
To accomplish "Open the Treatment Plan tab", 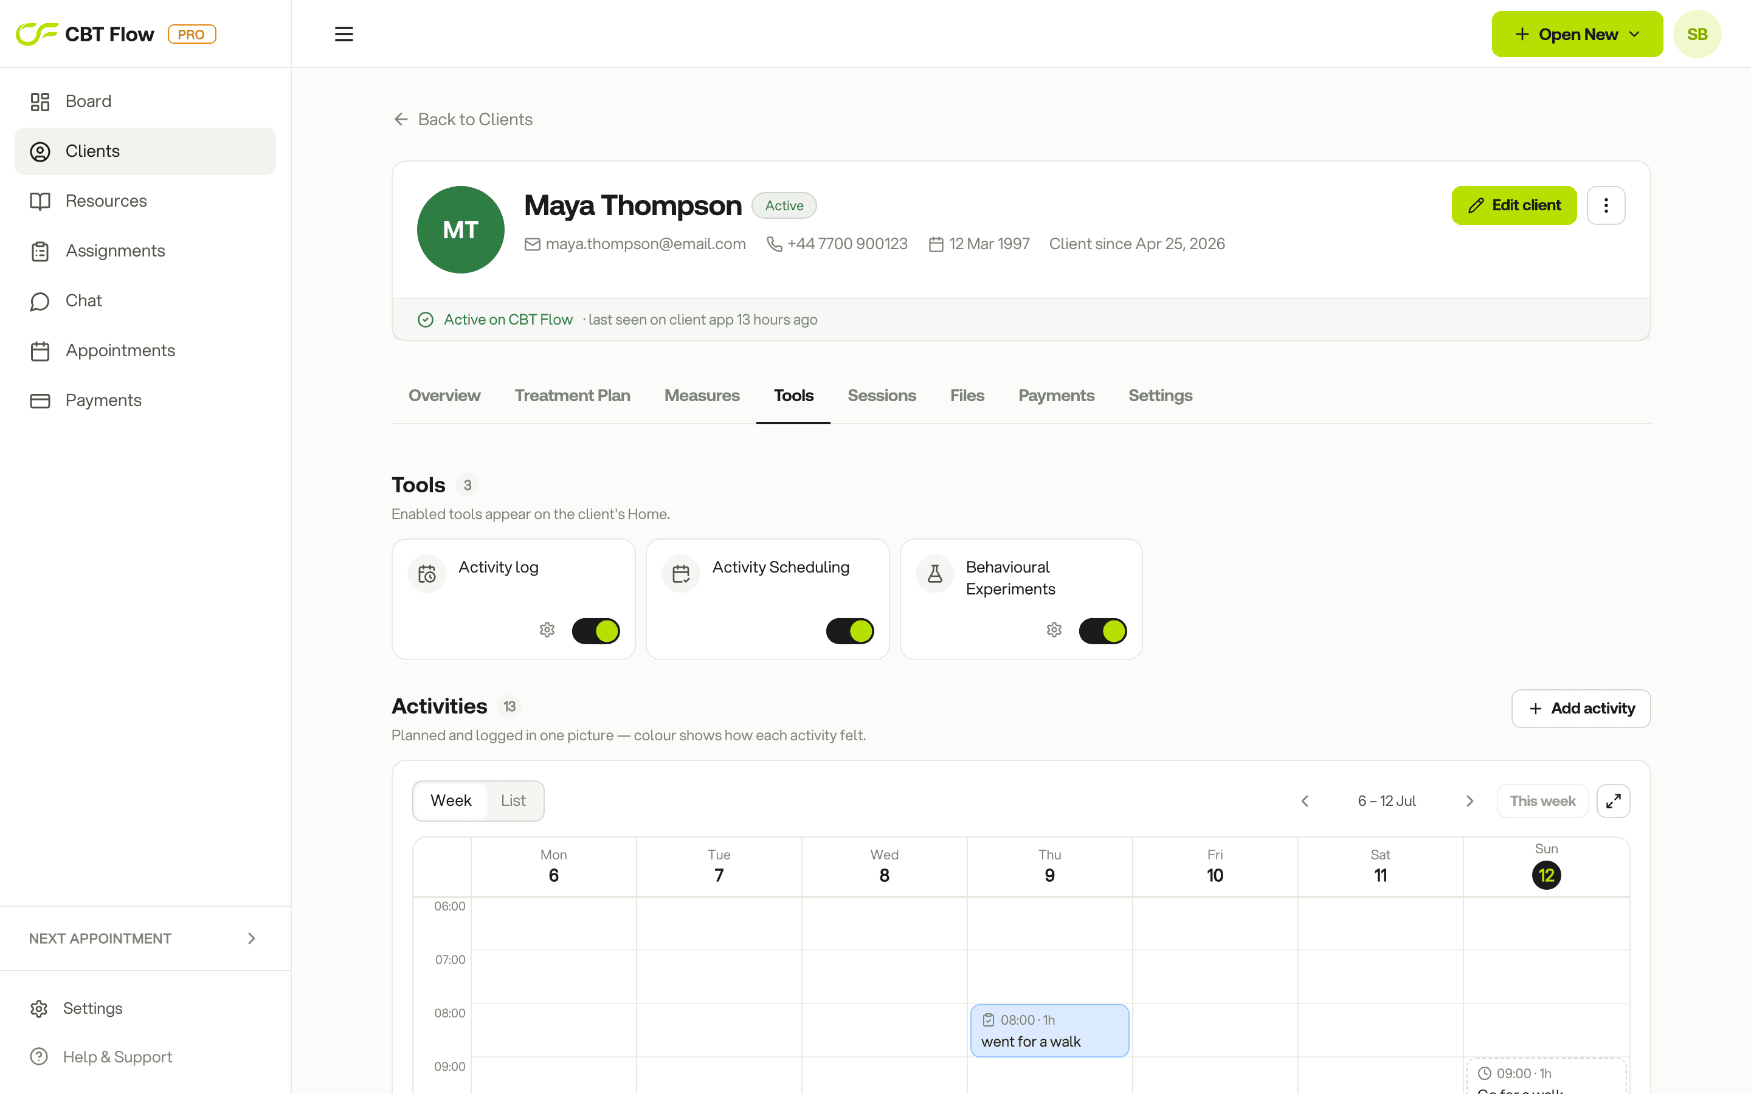I will 572,396.
